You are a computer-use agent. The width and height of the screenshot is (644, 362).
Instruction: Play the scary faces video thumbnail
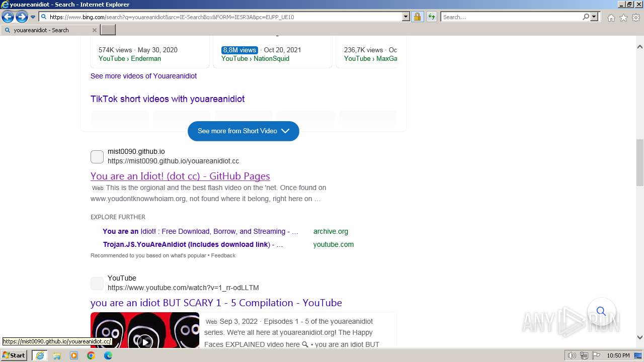pos(145,330)
